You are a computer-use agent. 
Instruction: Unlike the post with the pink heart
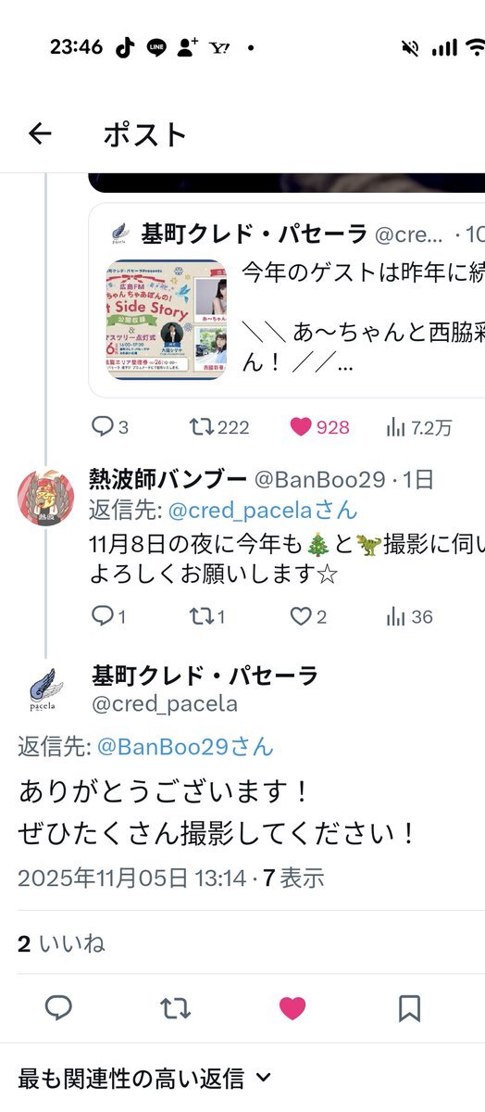(292, 1007)
